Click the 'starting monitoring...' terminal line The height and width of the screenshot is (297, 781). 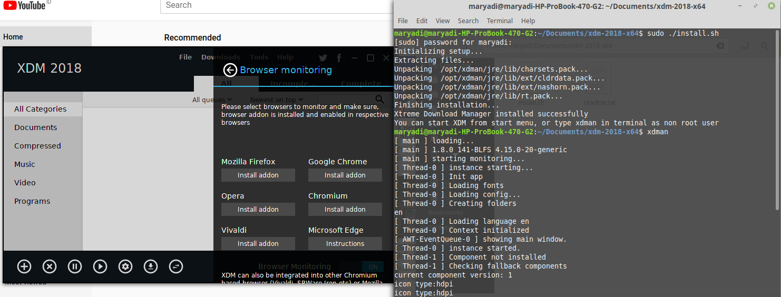click(460, 159)
